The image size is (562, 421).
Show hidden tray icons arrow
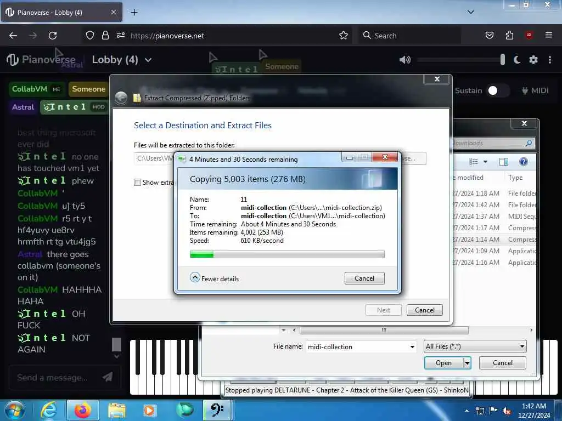tap(467, 411)
